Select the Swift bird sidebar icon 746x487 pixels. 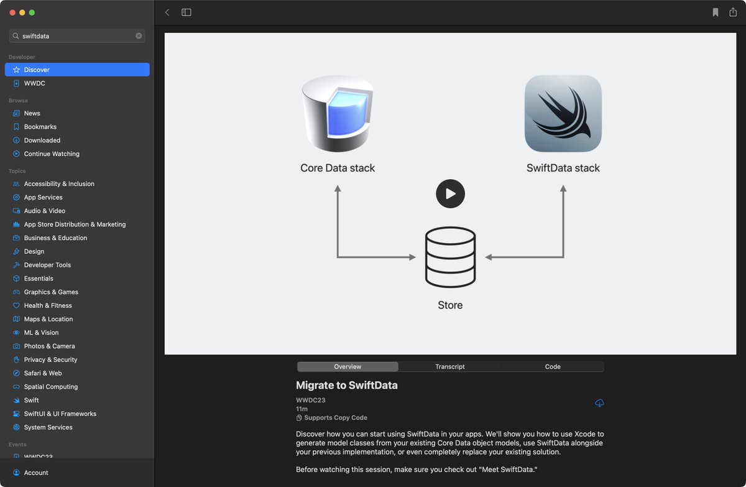click(17, 401)
